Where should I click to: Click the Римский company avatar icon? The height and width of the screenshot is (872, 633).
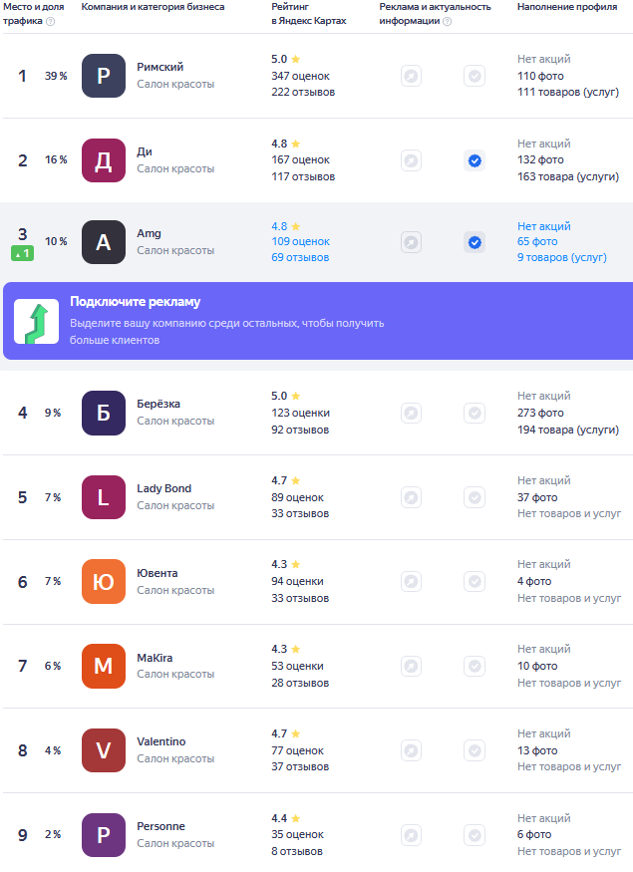(104, 76)
